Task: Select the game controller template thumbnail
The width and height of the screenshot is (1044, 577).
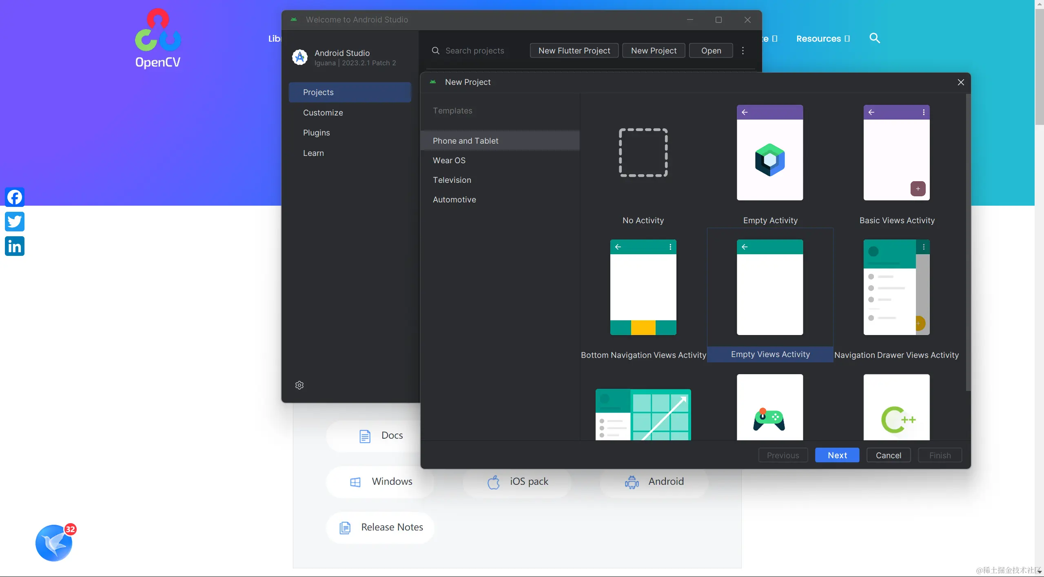Action: [x=770, y=407]
